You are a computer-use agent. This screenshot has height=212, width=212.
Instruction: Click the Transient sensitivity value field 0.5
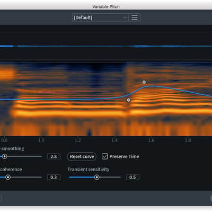(132, 177)
